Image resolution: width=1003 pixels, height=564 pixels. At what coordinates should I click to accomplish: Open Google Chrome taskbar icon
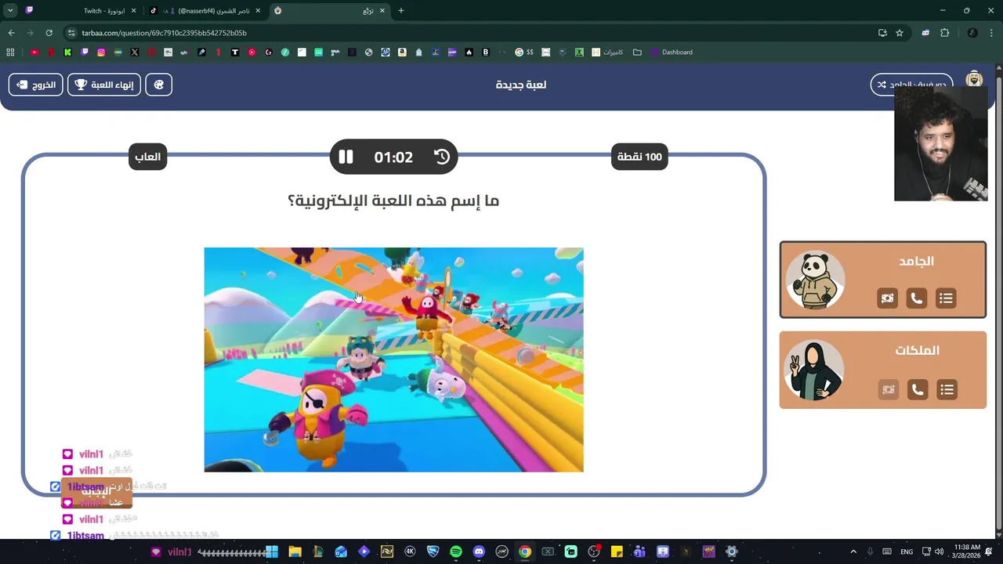click(x=525, y=551)
